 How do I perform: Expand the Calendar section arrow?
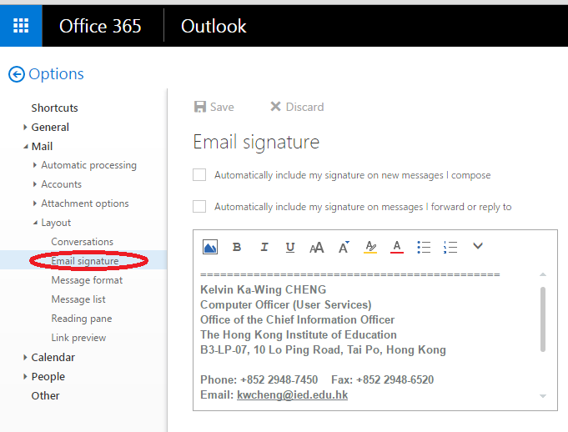25,358
